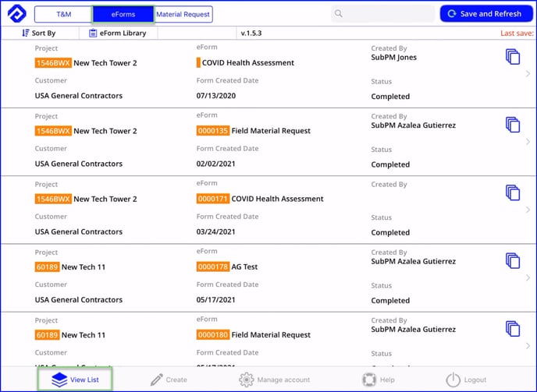Click the 03/24/2021 created date
The height and width of the screenshot is (392, 537).
215,232
